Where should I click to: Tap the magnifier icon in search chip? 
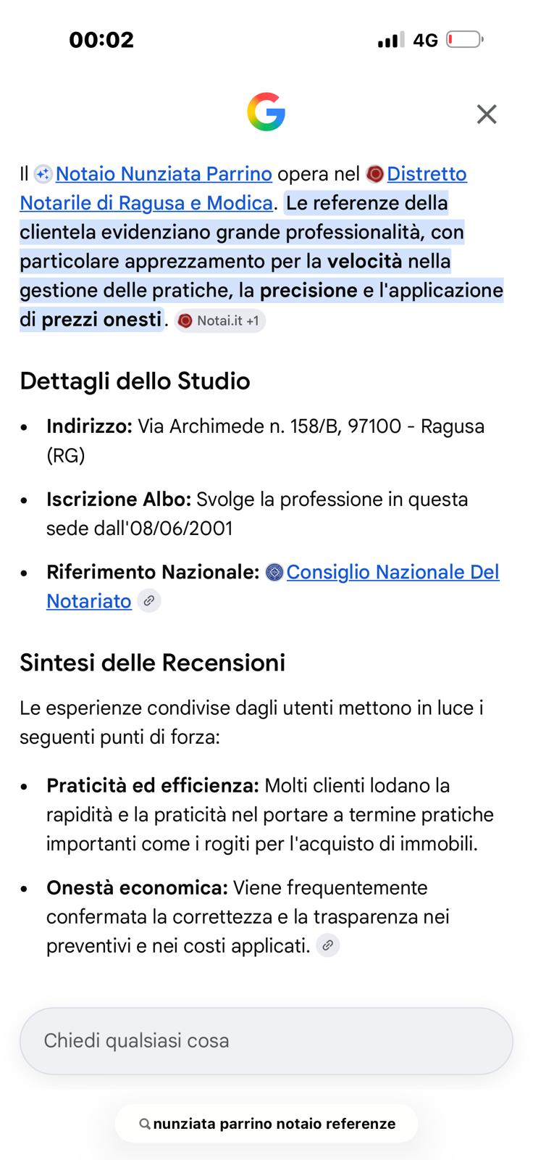[x=145, y=1124]
